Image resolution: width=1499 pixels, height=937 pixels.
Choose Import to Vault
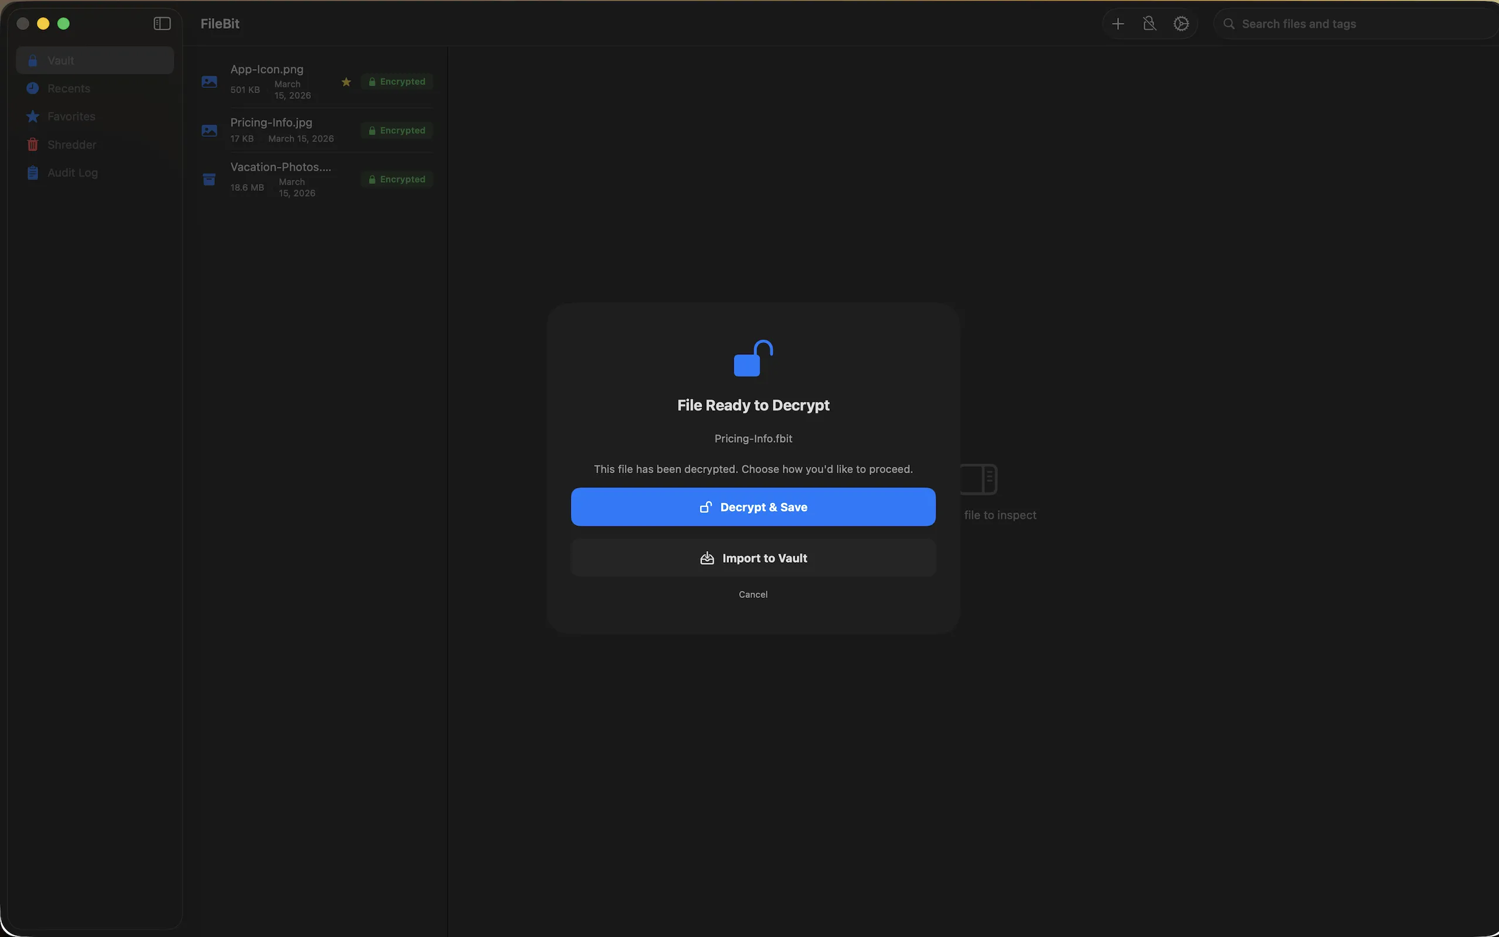[752, 557]
